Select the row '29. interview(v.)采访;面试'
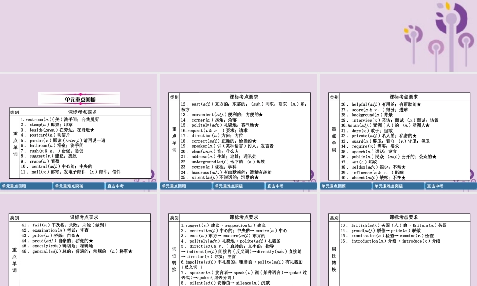 (390, 120)
